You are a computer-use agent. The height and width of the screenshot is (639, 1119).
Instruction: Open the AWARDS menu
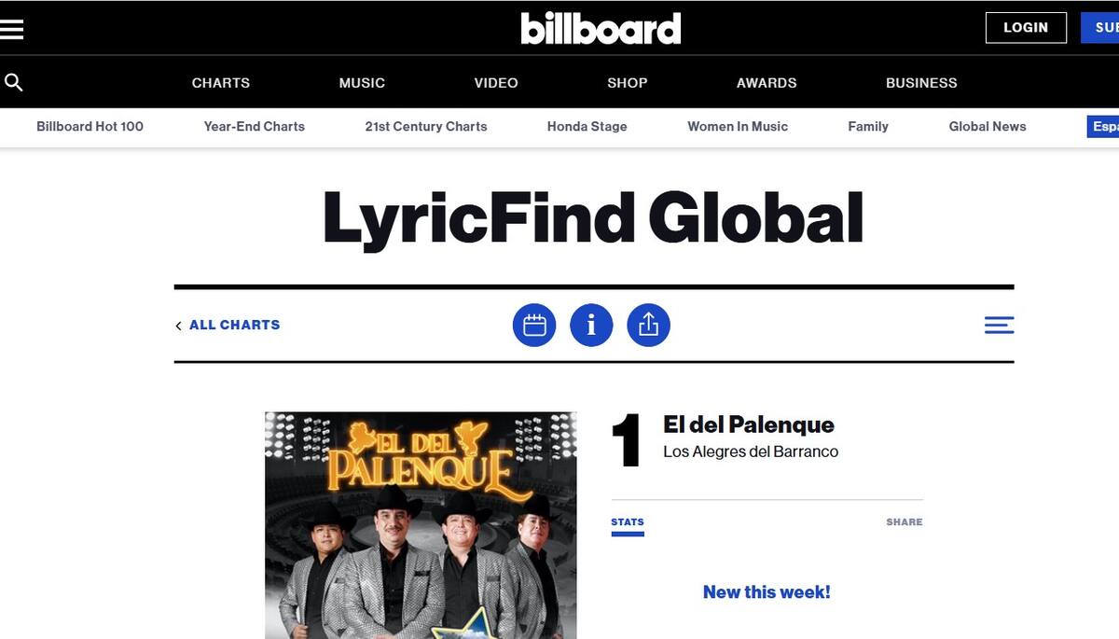767,82
